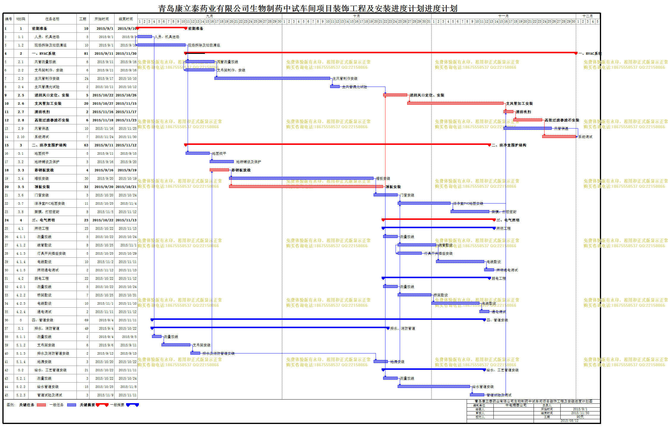The width and height of the screenshot is (668, 432).
Task: Click the red 洁净室围护结构 summary bar
Action: tap(338, 145)
